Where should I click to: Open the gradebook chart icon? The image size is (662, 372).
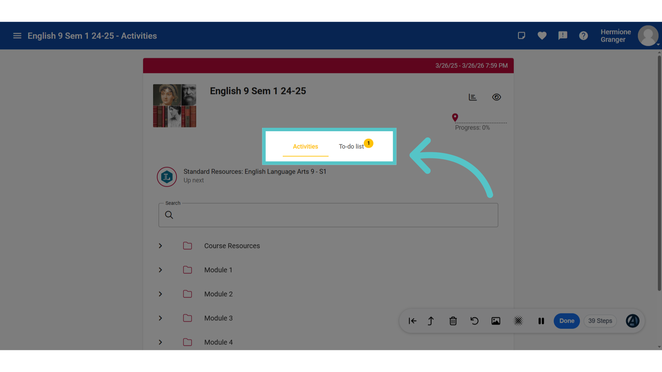click(473, 97)
